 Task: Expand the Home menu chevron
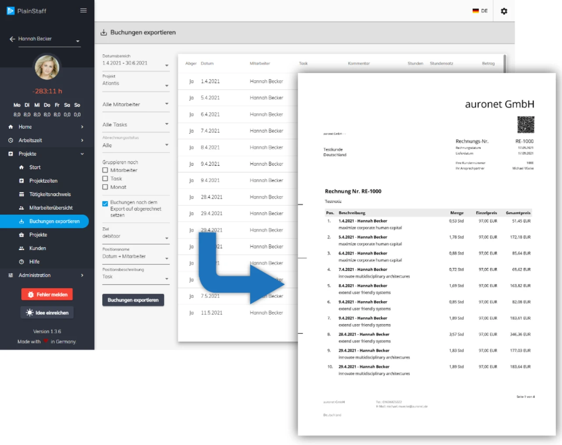click(x=82, y=127)
